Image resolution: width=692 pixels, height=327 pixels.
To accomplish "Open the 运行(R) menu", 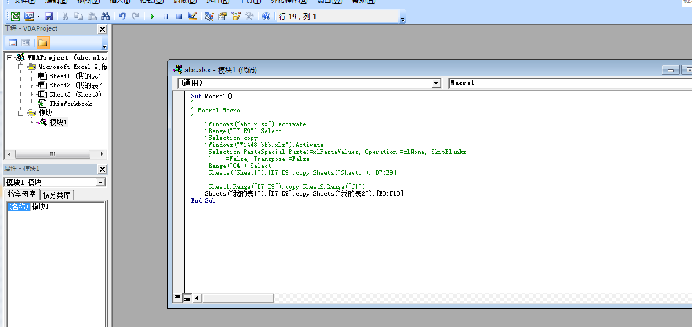I will 218,2.
